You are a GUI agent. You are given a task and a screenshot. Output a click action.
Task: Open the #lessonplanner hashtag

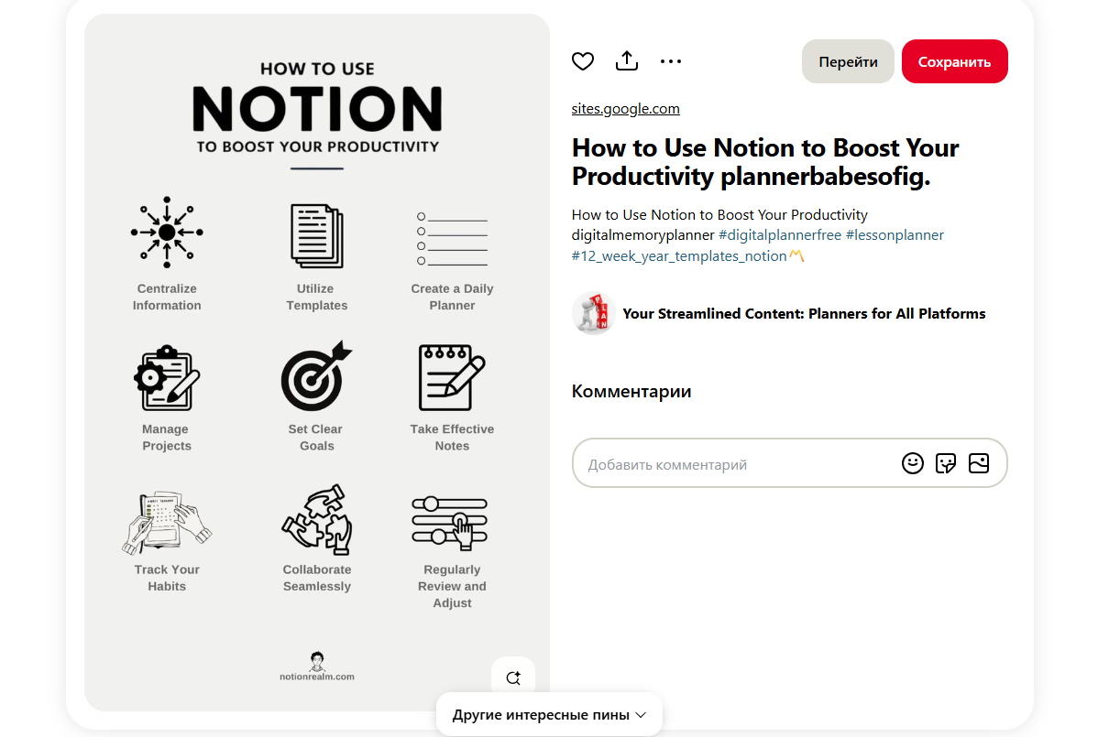[895, 235]
